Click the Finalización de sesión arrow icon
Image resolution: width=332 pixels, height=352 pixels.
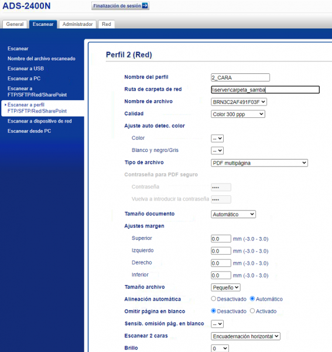(x=145, y=6)
